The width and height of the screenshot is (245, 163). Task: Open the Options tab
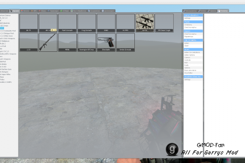pyautogui.click(x=212, y=11)
